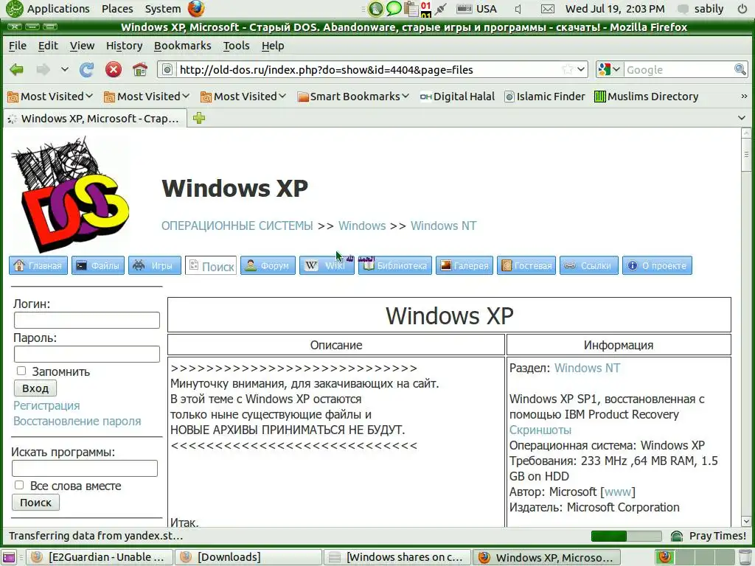Switch to Downloads window in taskbar

click(248, 557)
